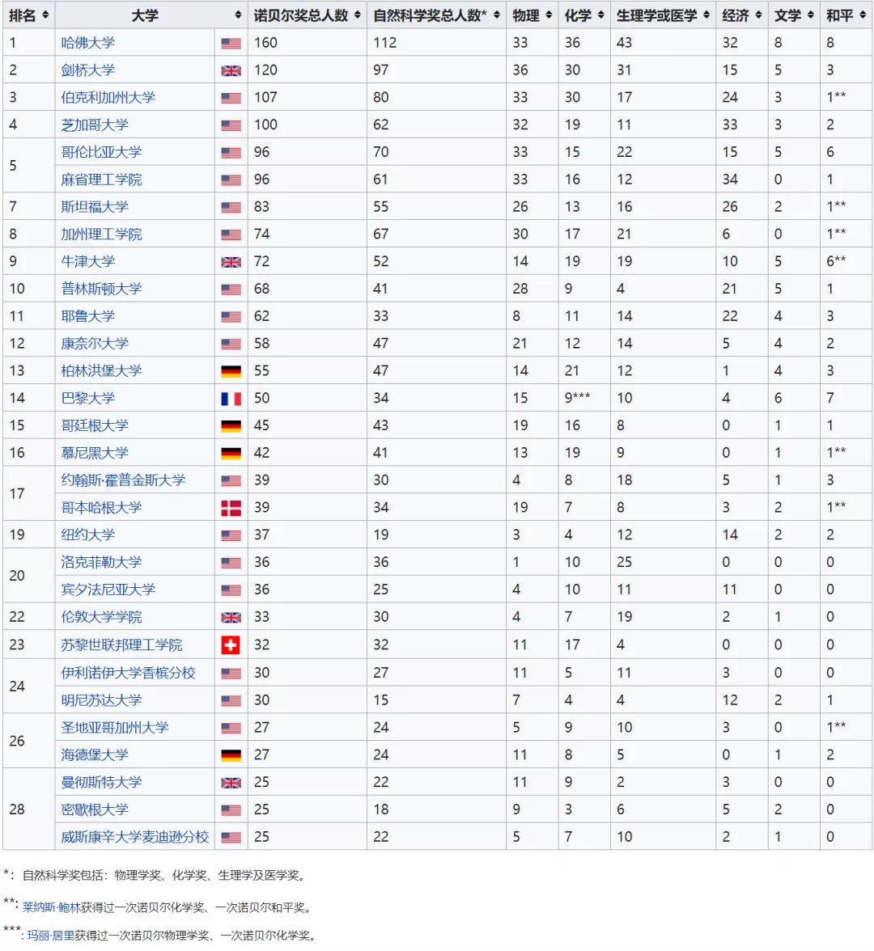Open the 纽约大学 link
874x951 pixels.
pos(88,535)
